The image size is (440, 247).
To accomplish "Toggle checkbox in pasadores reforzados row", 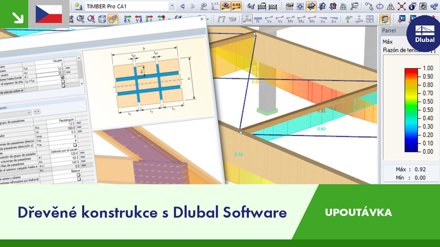I will click(x=79, y=179).
